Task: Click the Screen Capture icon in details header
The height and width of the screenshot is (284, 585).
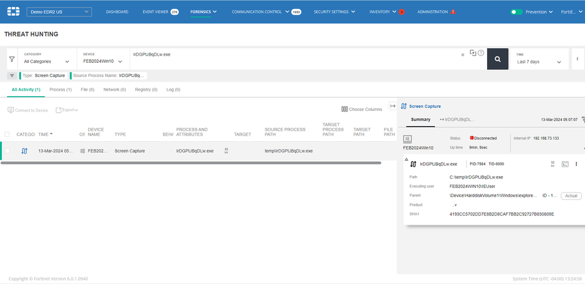Action: click(403, 107)
